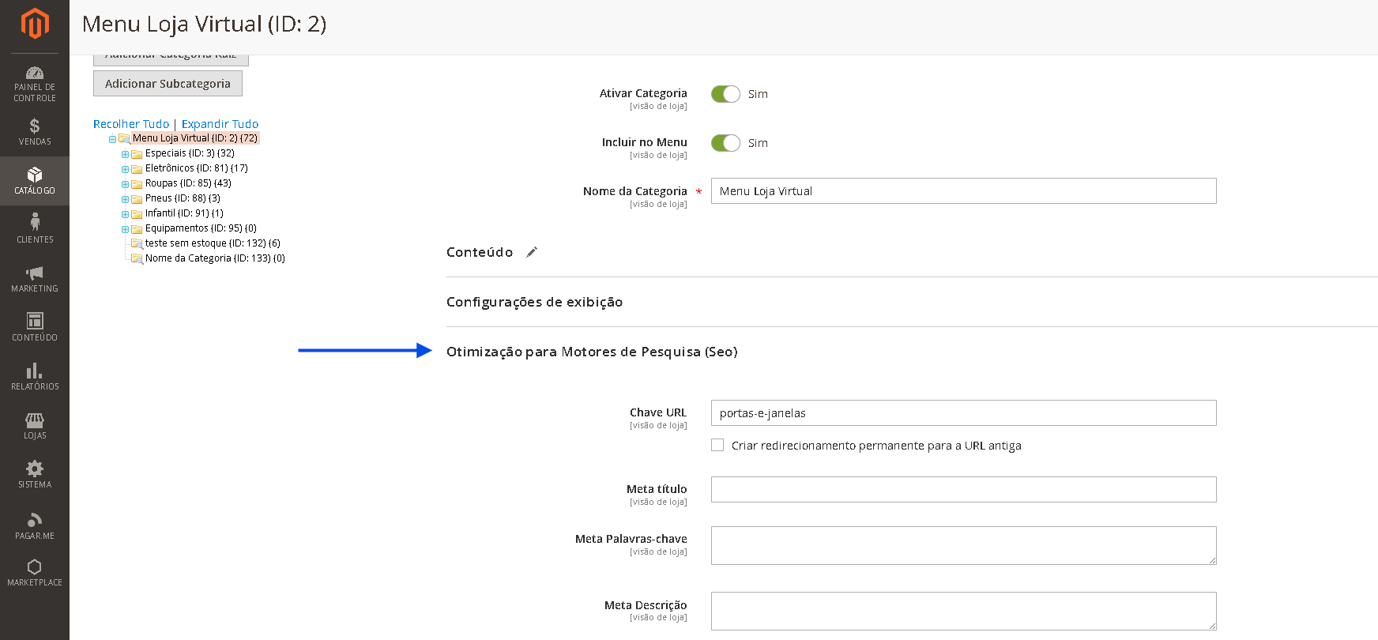Open the Catálogo sidebar menu
The height and width of the screenshot is (640, 1378).
35,181
